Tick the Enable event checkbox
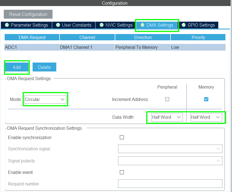Viewport: 232px width, 192px height. [122, 172]
